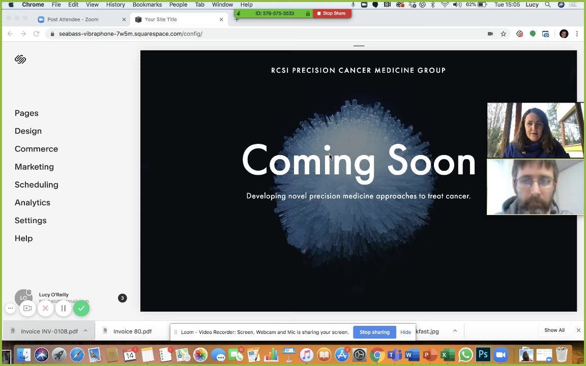Open Zoom from the Dock
Screen dimensions: 586x366
coord(501,355)
